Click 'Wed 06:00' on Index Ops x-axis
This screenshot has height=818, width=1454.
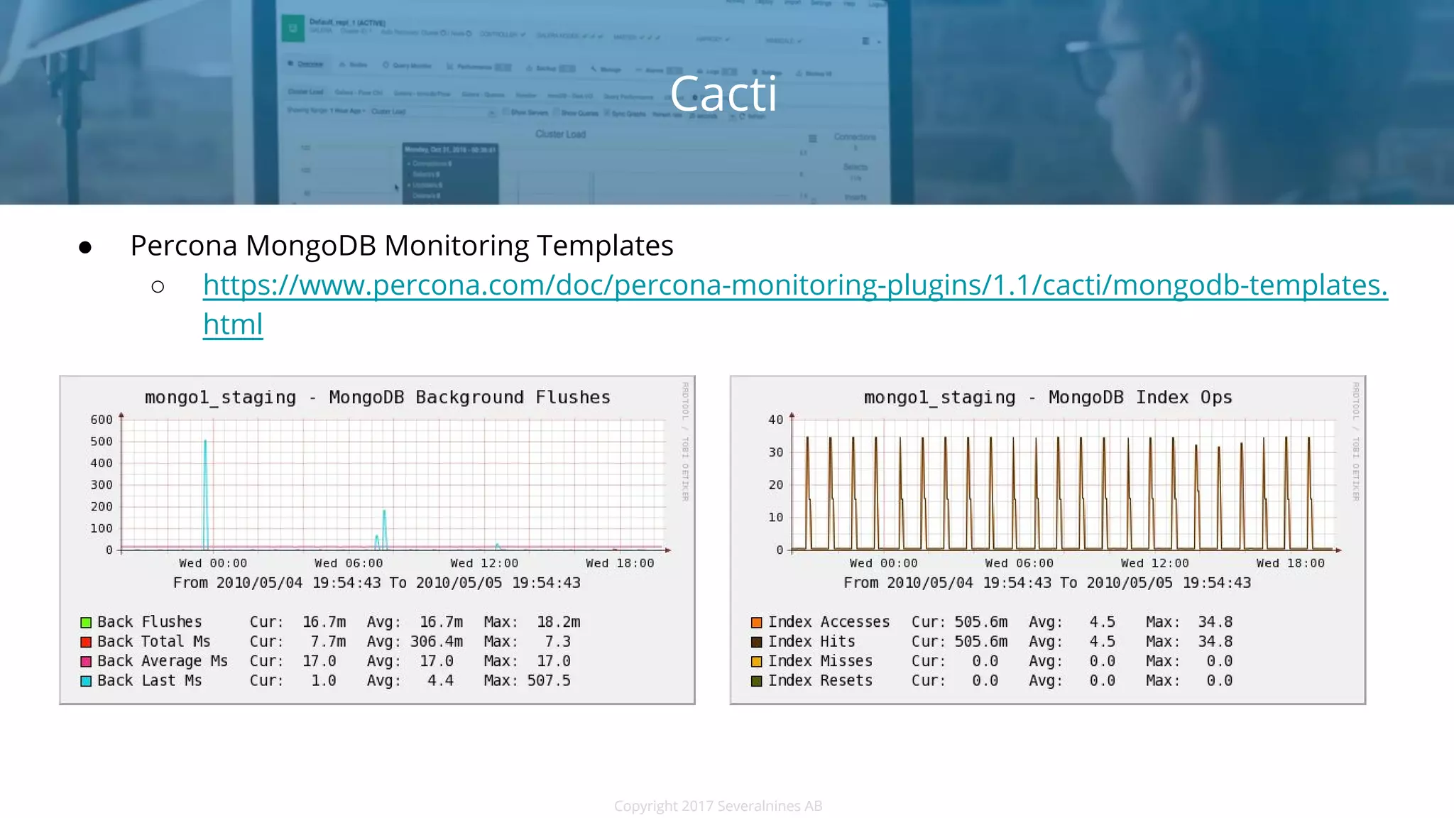[1019, 563]
